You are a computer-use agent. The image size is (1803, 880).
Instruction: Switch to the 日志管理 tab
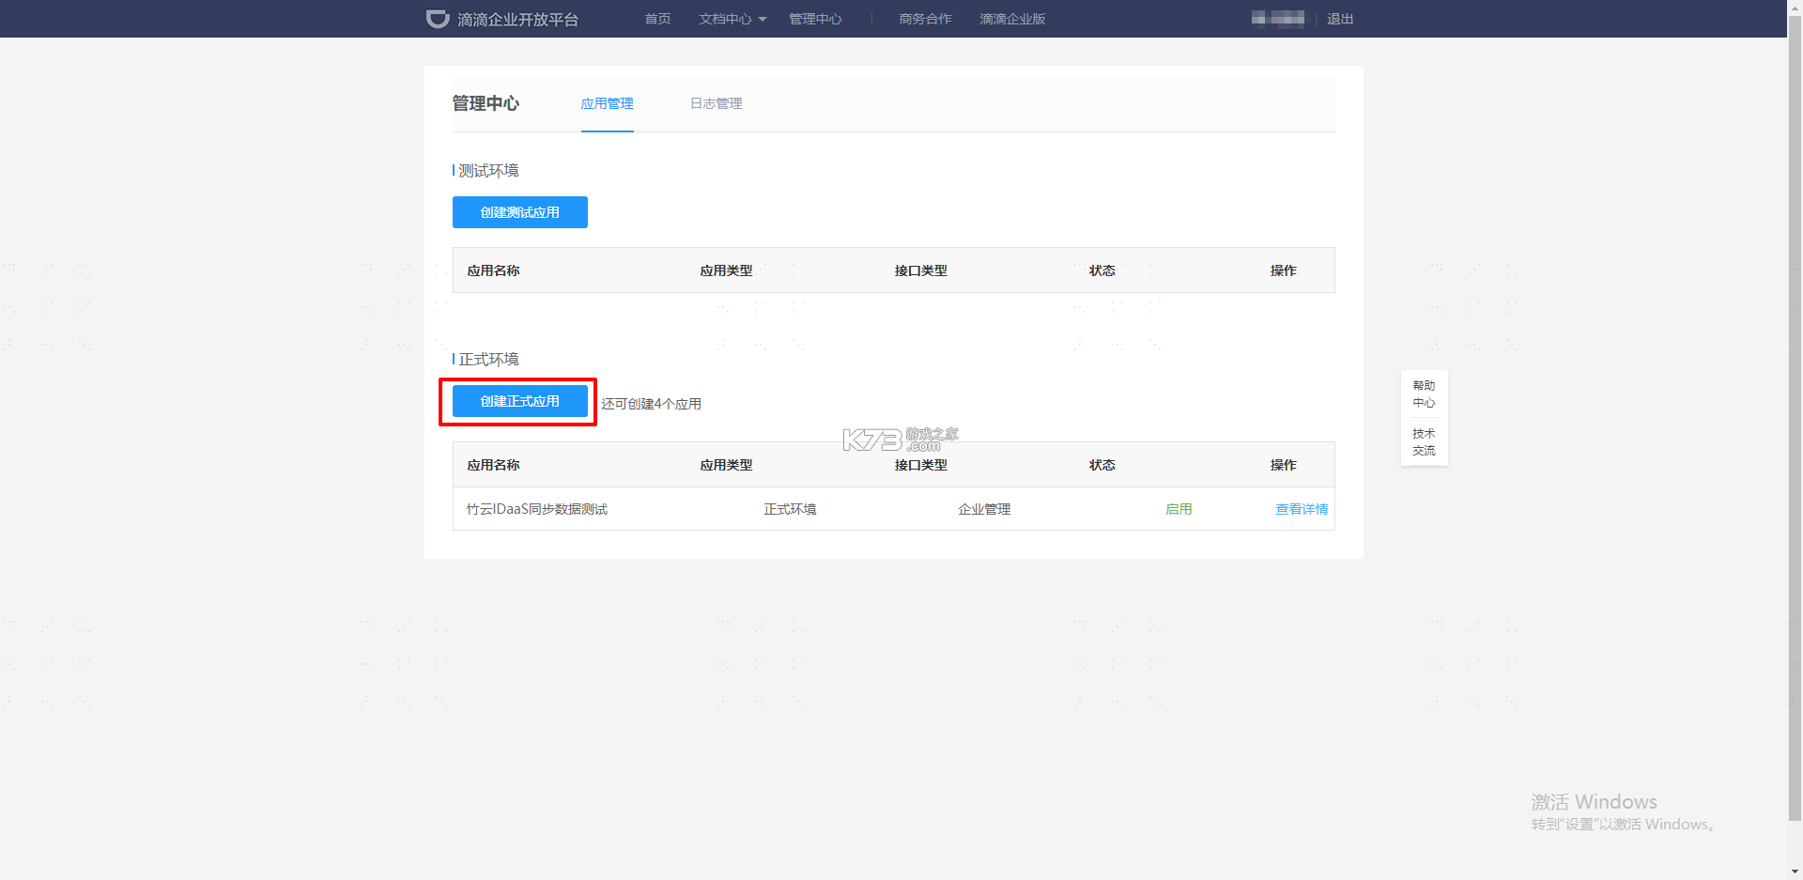click(716, 103)
